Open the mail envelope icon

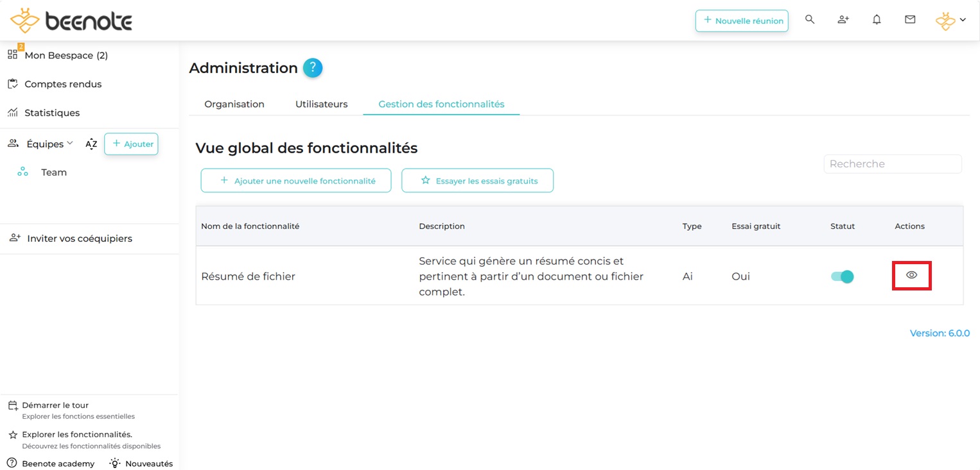(910, 20)
